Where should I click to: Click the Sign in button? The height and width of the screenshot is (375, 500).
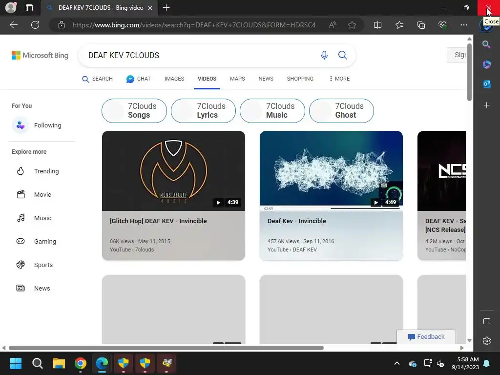pos(457,55)
